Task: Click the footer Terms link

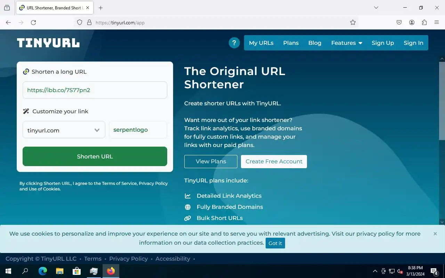Action: click(93, 259)
